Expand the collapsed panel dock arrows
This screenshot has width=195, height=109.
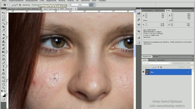tap(140, 8)
